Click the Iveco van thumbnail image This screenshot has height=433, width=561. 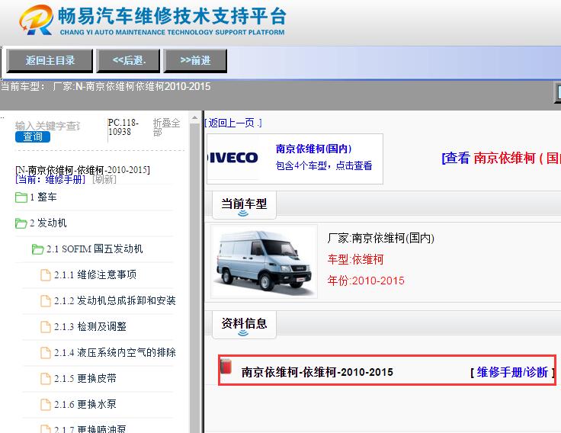coord(264,261)
